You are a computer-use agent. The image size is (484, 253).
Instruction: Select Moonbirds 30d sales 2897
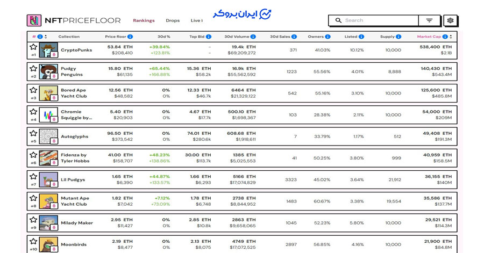(291, 244)
